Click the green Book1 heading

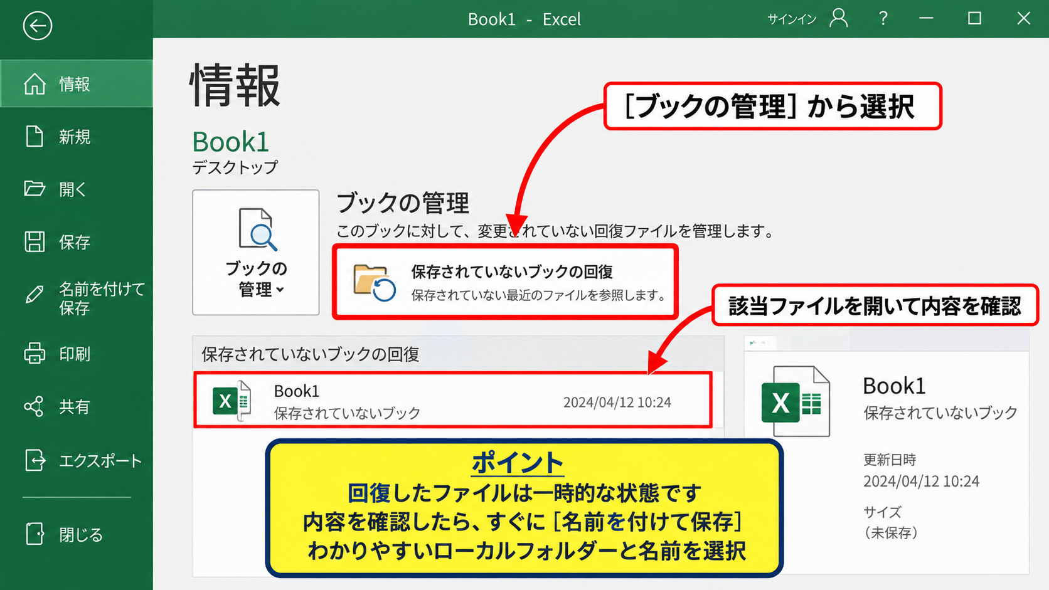230,142
